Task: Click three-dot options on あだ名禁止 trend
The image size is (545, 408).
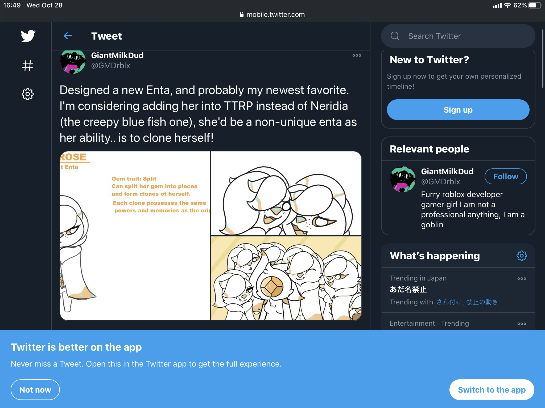Action: [x=522, y=277]
